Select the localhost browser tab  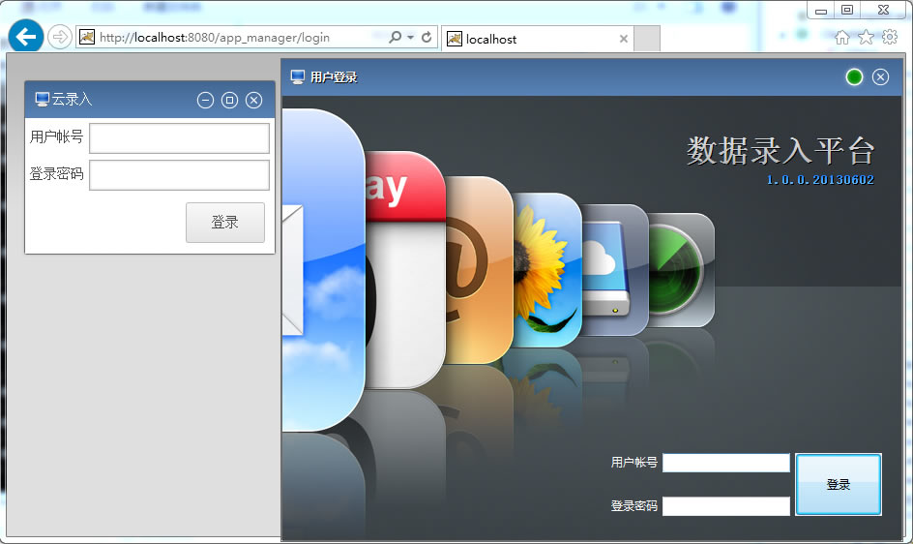536,39
